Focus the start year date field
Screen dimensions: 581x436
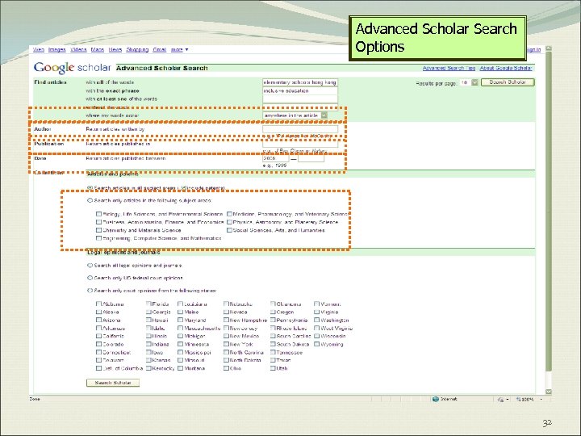[x=275, y=158]
